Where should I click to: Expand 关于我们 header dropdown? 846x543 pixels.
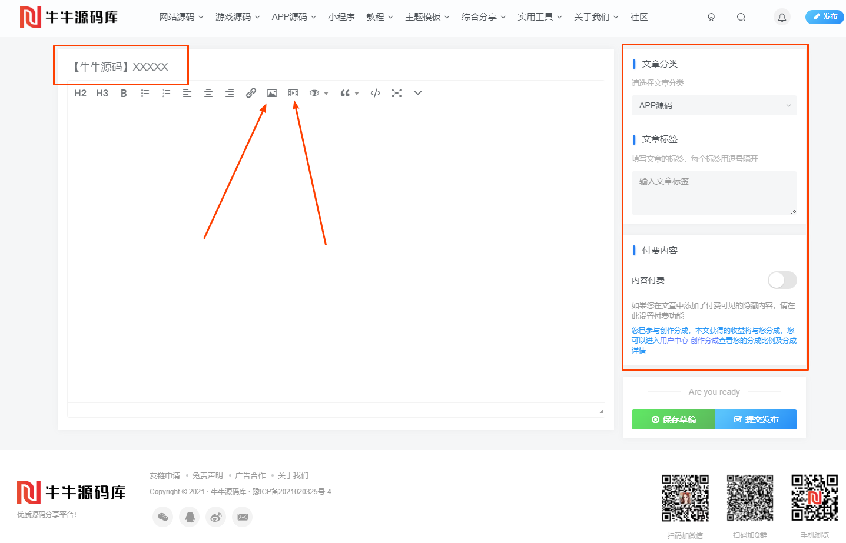596,17
